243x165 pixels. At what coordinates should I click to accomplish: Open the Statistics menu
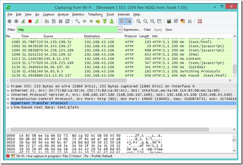click(x=78, y=14)
